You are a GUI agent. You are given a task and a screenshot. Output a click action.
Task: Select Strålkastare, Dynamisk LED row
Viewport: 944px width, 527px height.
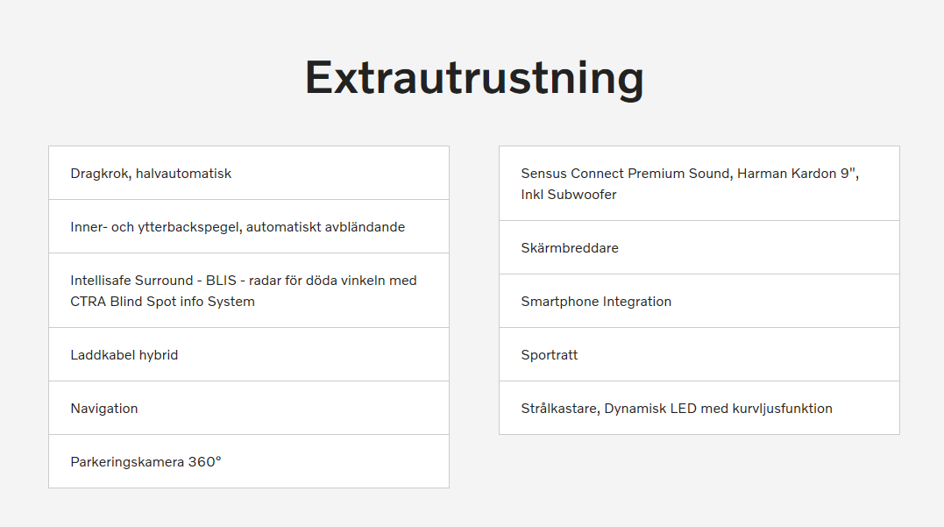click(x=699, y=409)
